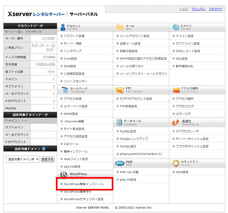This screenshot has width=228, height=213.
Task: Open エラーページ設定
Action: pyautogui.click(x=75, y=106)
